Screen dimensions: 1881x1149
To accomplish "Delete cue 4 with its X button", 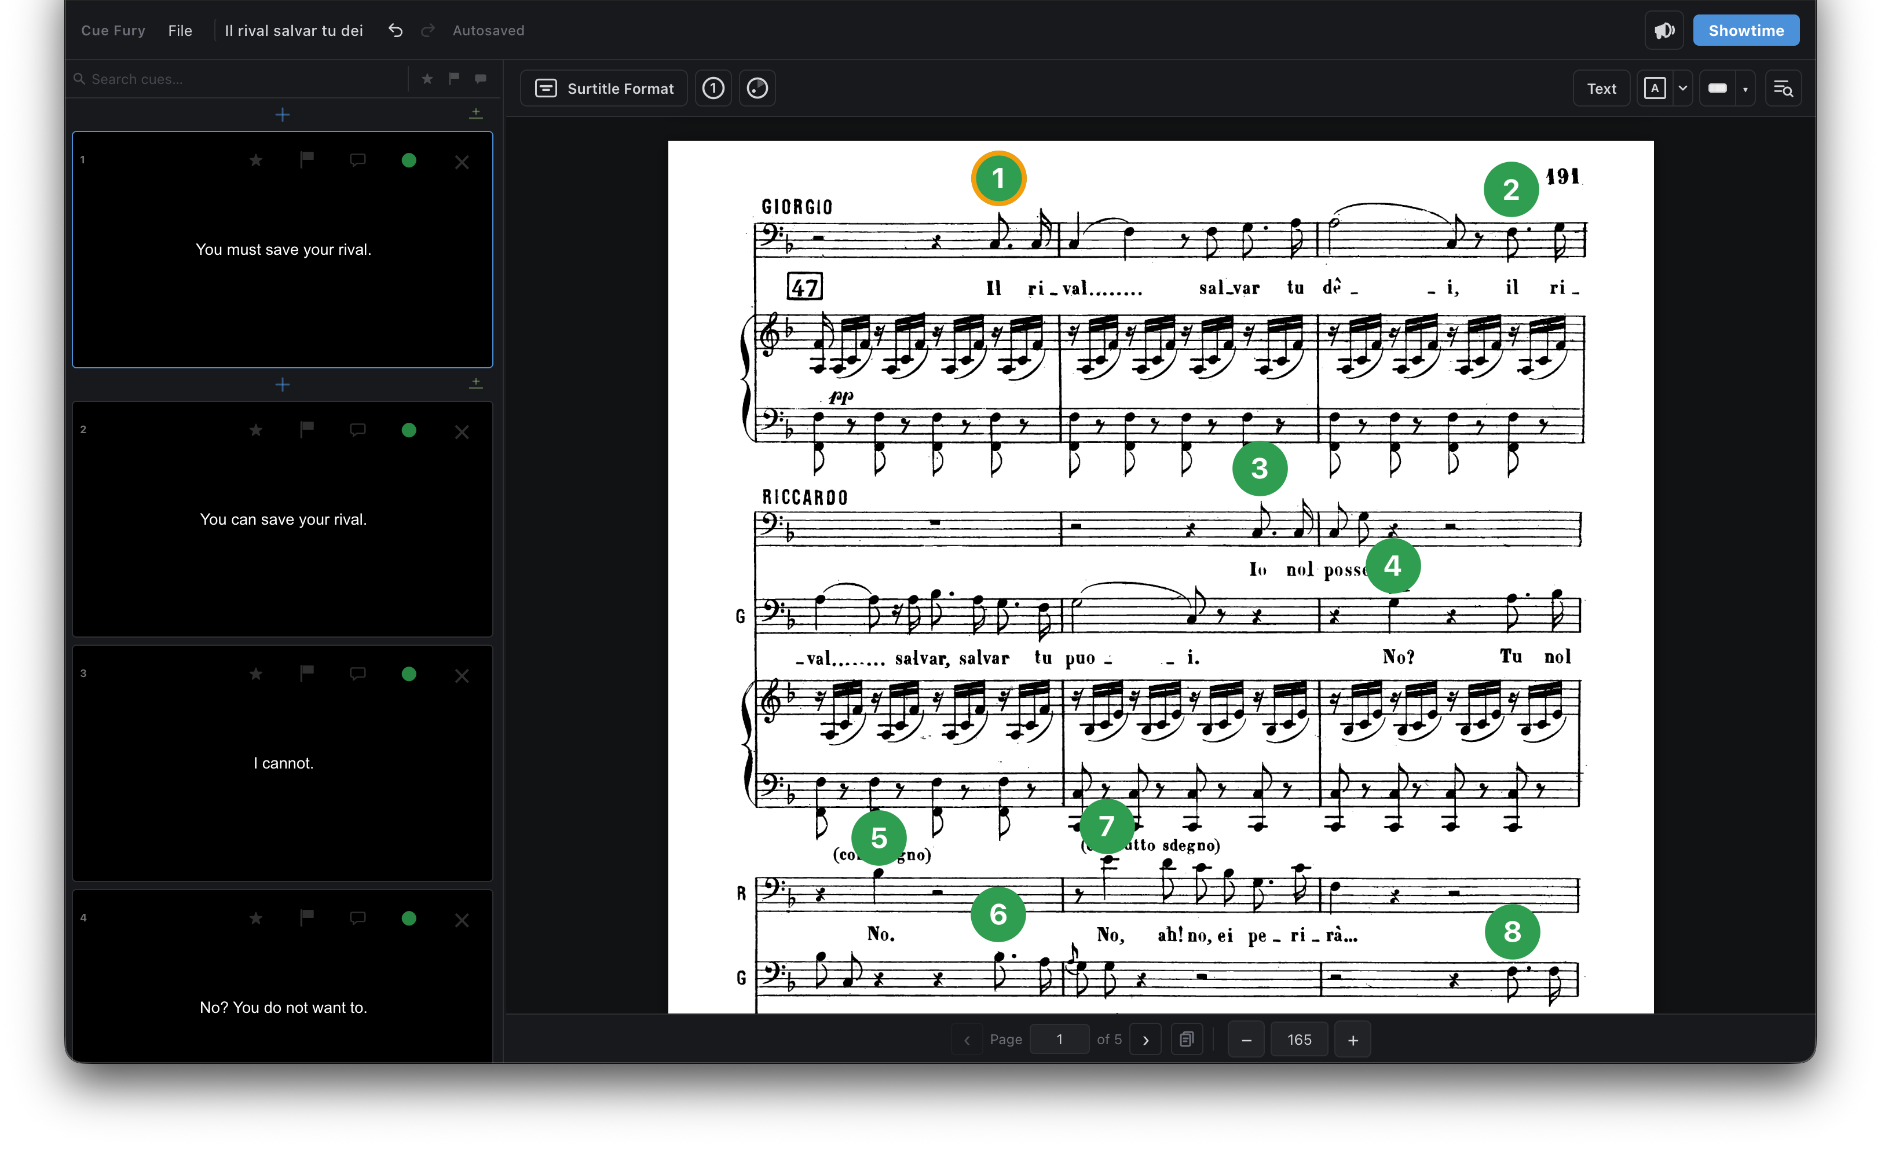I will [462, 920].
